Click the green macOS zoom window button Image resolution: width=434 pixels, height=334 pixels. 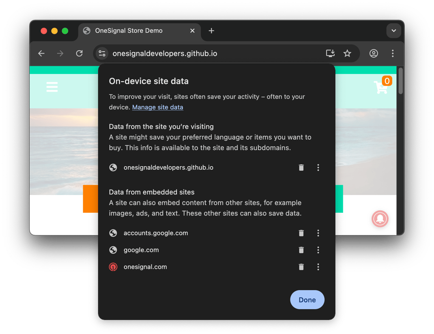click(x=65, y=31)
